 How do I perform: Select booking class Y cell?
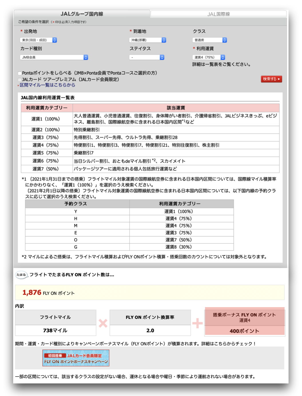click(x=77, y=211)
